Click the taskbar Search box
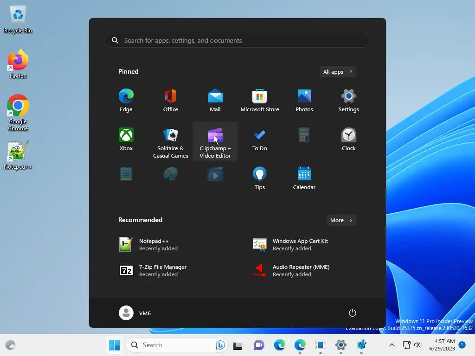Screen dimensions: 475x356 [176, 345]
